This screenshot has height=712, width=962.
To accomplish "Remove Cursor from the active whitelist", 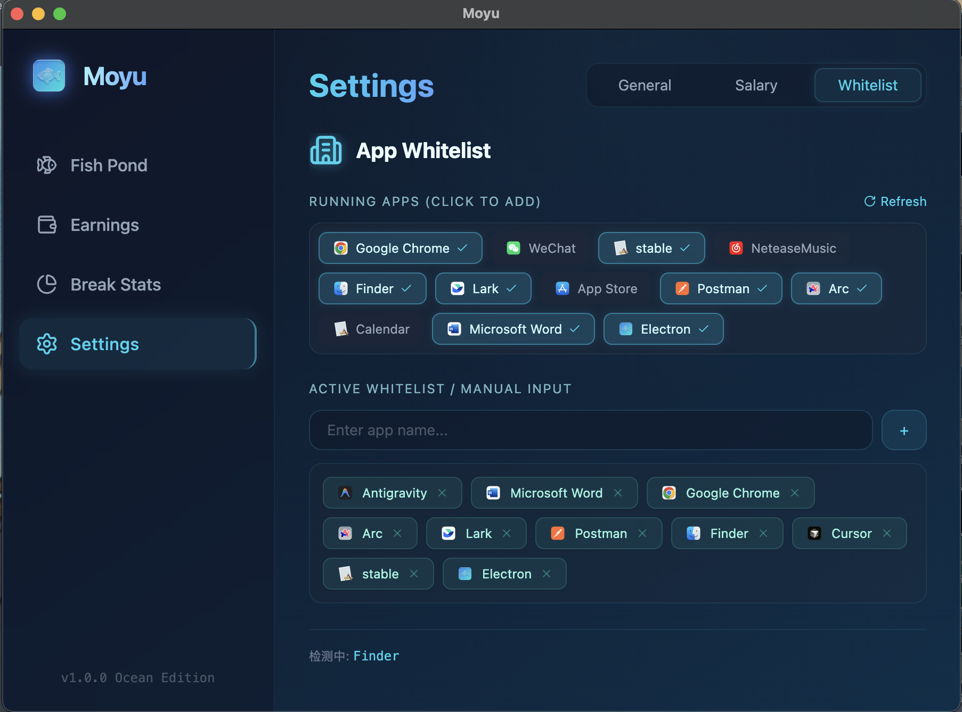I will (x=887, y=533).
